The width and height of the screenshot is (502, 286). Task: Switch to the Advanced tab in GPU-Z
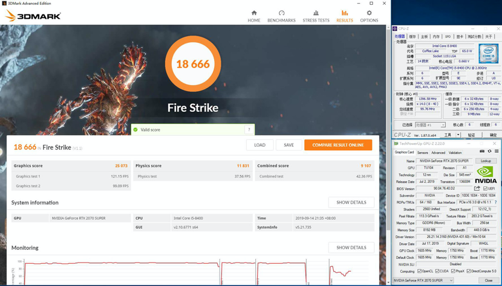(x=438, y=153)
